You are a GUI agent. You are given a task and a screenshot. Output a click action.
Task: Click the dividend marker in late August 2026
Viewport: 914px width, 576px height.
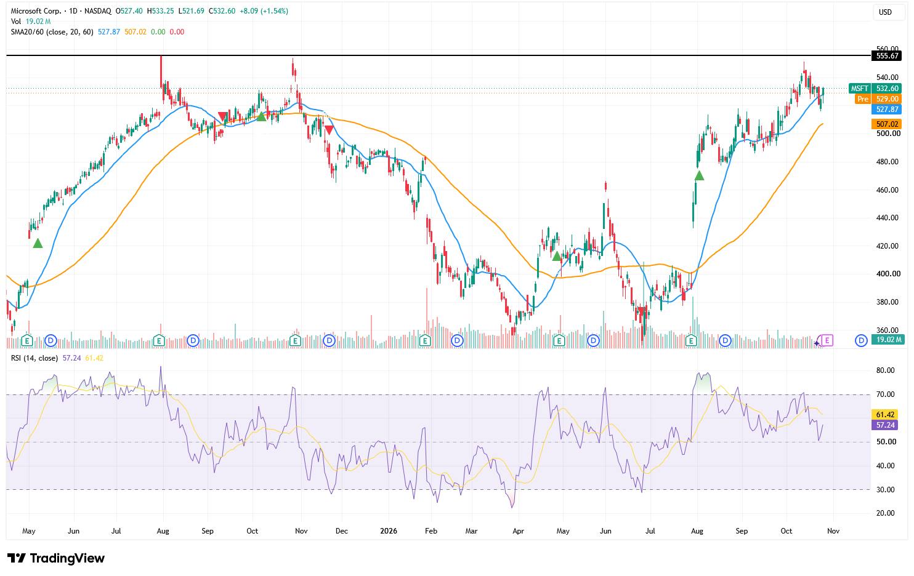726,340
